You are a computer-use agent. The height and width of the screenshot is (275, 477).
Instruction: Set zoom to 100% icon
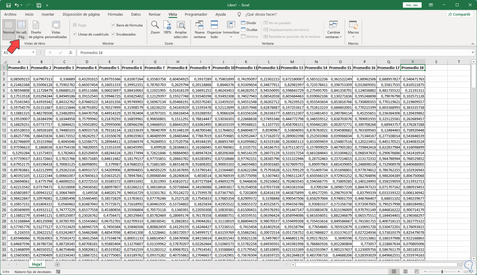point(167,25)
